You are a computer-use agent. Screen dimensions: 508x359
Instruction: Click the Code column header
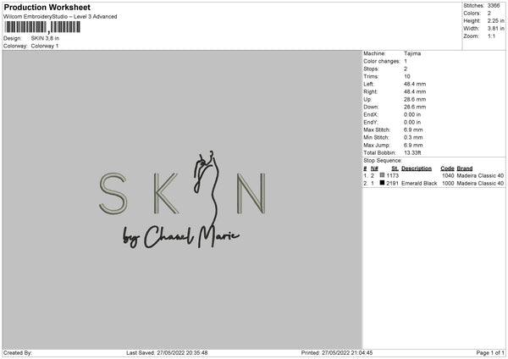pyautogui.click(x=447, y=168)
